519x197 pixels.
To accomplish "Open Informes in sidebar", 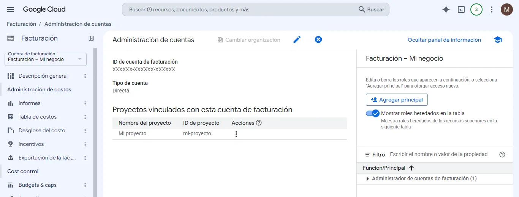I will (29, 103).
